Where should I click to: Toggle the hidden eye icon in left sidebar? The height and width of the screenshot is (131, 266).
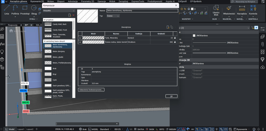[2, 29]
